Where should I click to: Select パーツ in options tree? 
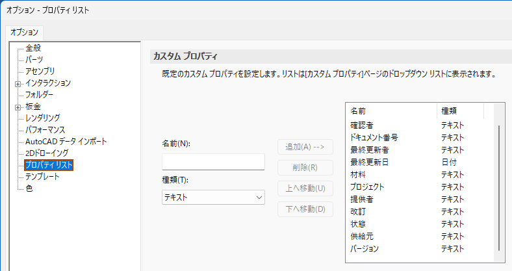34,60
